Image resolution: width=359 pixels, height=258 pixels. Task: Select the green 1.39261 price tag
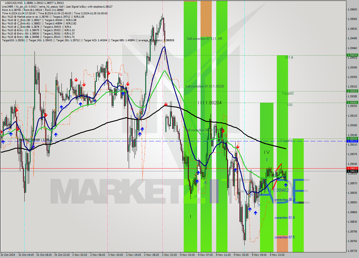pos(352,103)
